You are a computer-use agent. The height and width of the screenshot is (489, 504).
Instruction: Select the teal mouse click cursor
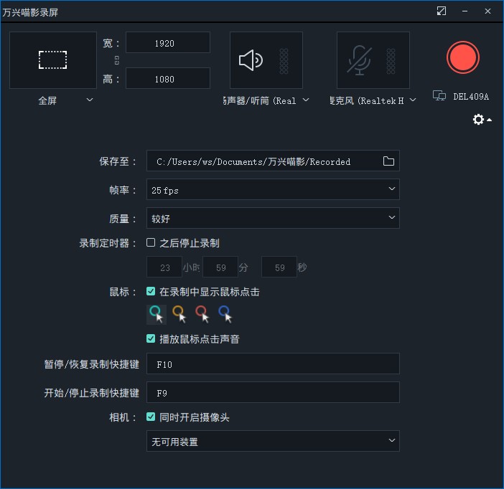click(157, 314)
